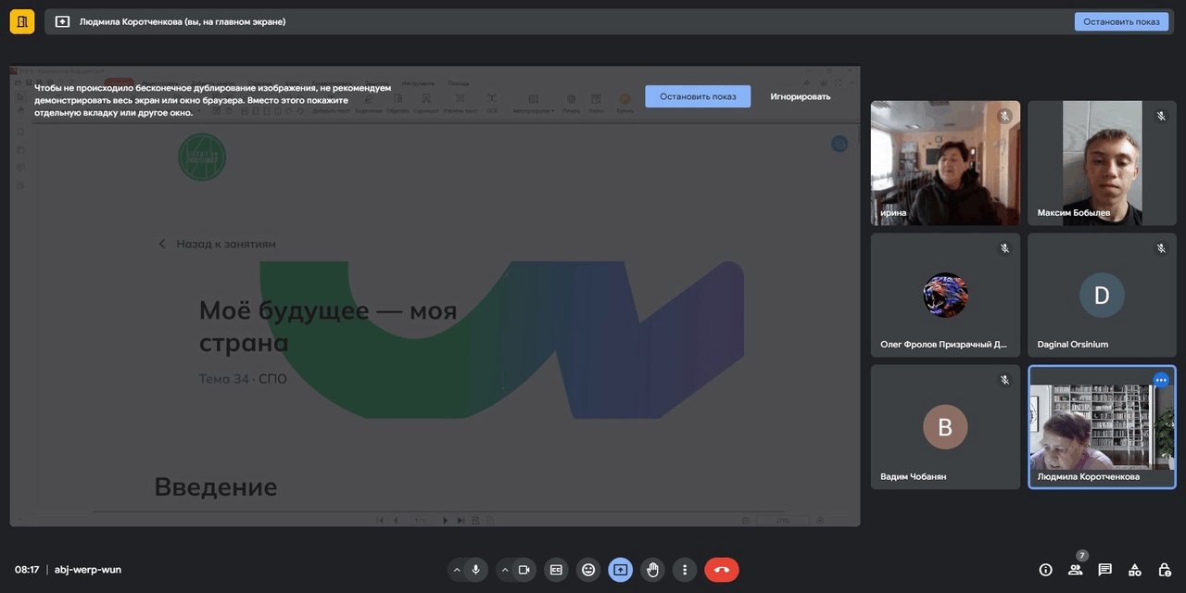1186x593 pixels.
Task: Click the B avatar of Вадим Чобанян
Action: coord(945,427)
